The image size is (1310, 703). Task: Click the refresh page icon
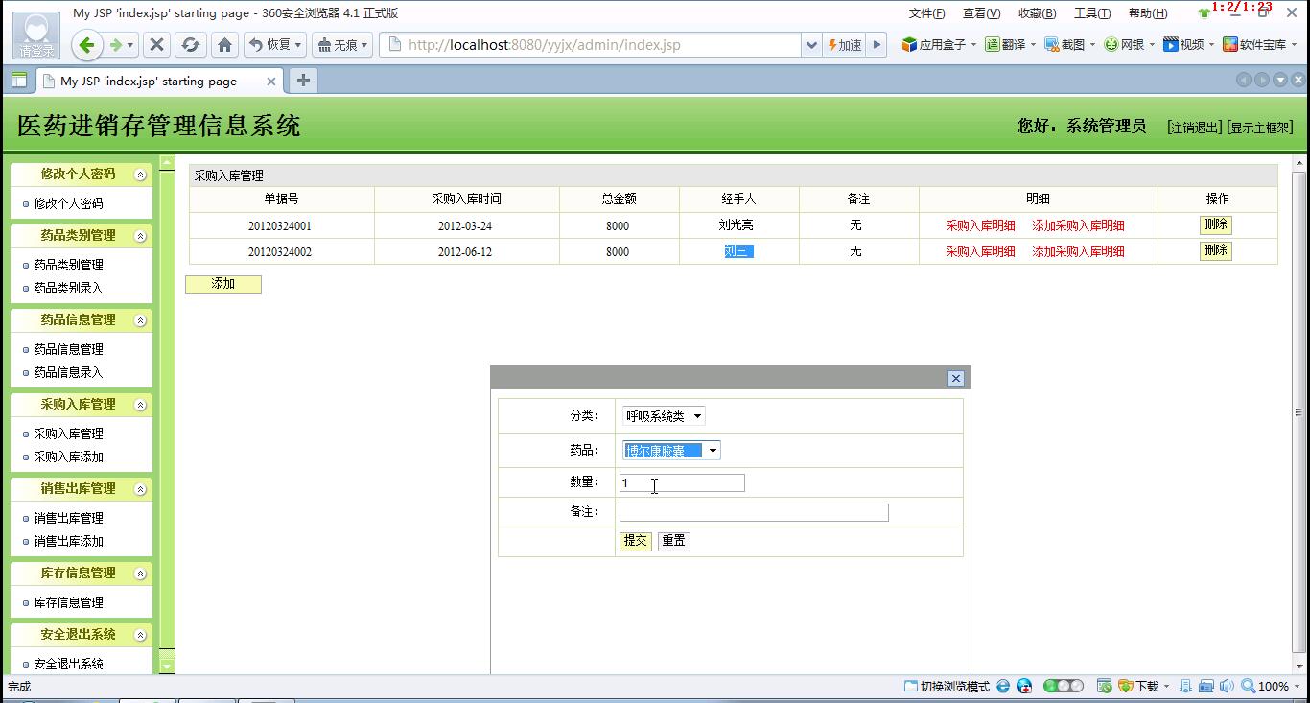point(190,45)
